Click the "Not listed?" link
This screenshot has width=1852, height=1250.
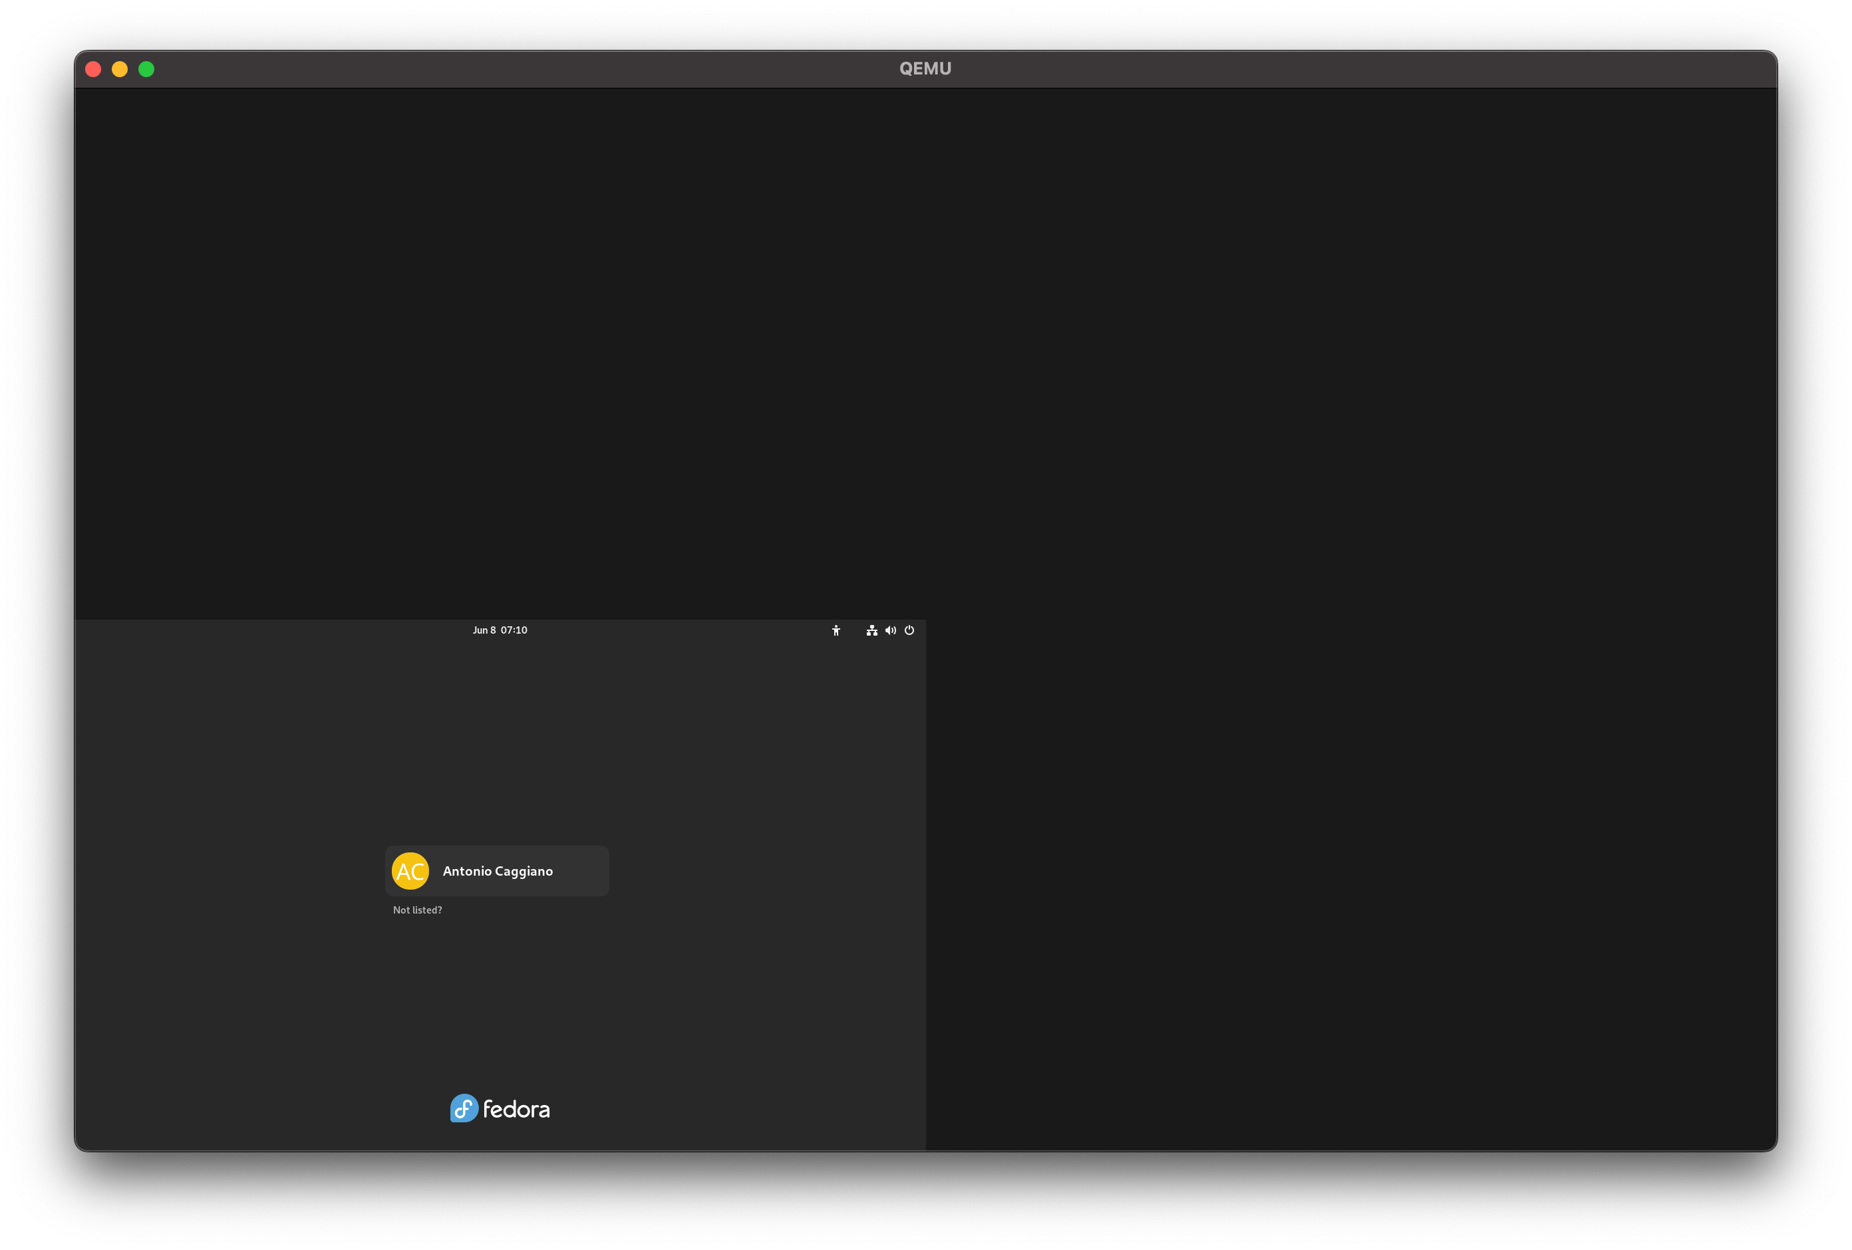(418, 910)
